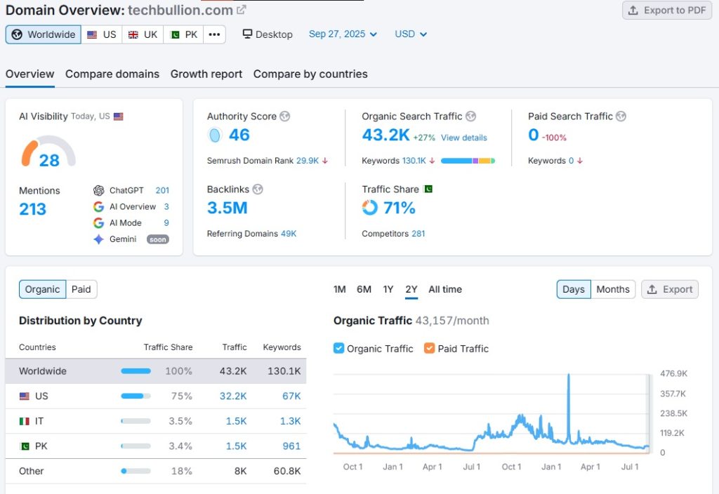
Task: Select the 6M time range
Action: click(364, 289)
